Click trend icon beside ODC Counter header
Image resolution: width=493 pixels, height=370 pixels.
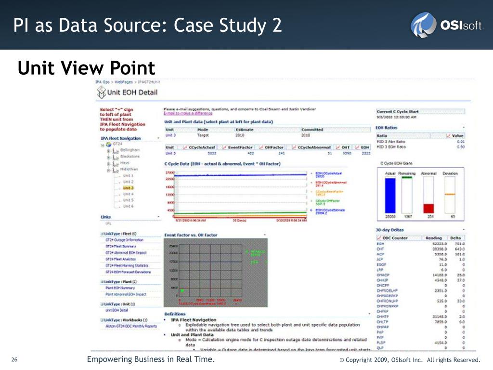(x=379, y=238)
